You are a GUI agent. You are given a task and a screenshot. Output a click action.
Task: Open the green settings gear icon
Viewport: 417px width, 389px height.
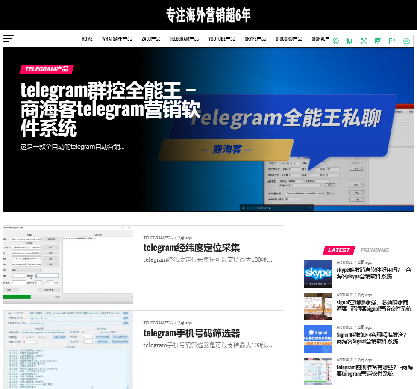pos(406,41)
